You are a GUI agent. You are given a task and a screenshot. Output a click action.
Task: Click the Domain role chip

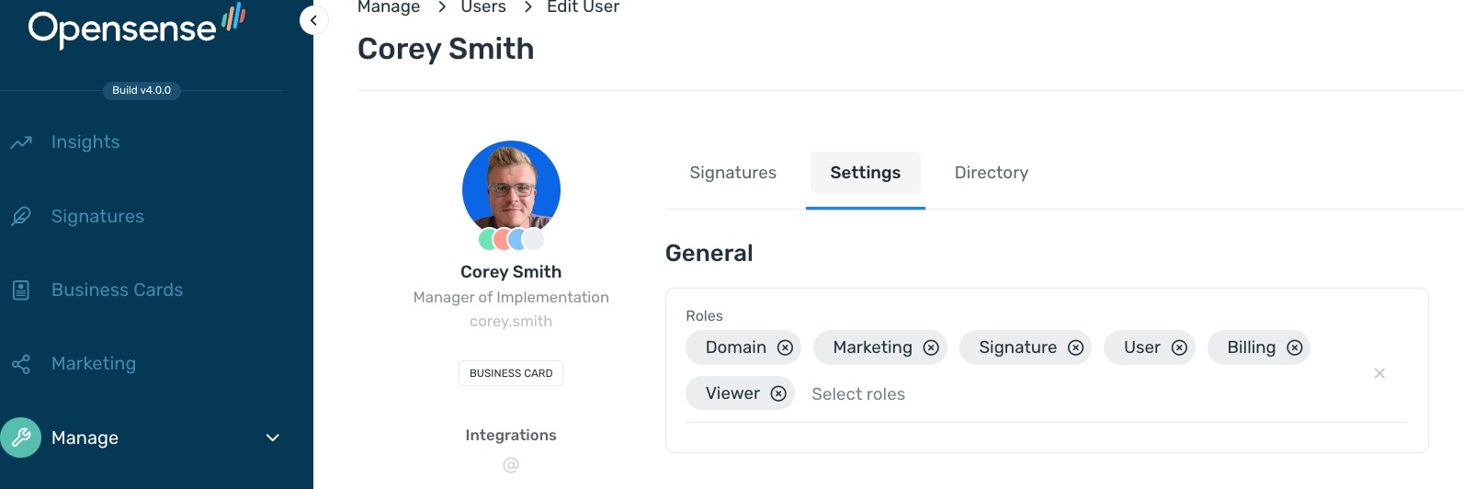[x=743, y=347]
